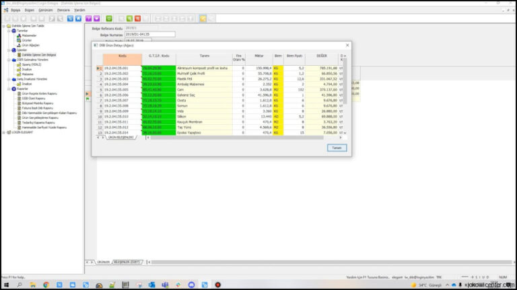Click the Kodu column header
Image resolution: width=517 pixels, height=290 pixels.
pyautogui.click(x=122, y=56)
